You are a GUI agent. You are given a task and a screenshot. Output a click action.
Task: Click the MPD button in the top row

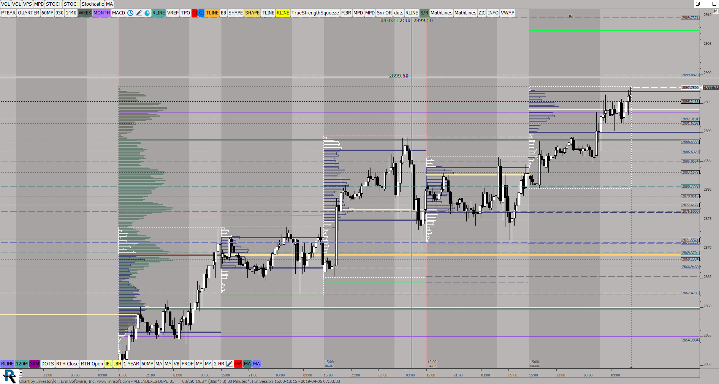click(x=39, y=4)
